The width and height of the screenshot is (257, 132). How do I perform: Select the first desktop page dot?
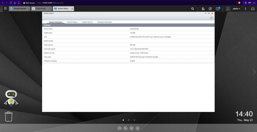(123, 120)
